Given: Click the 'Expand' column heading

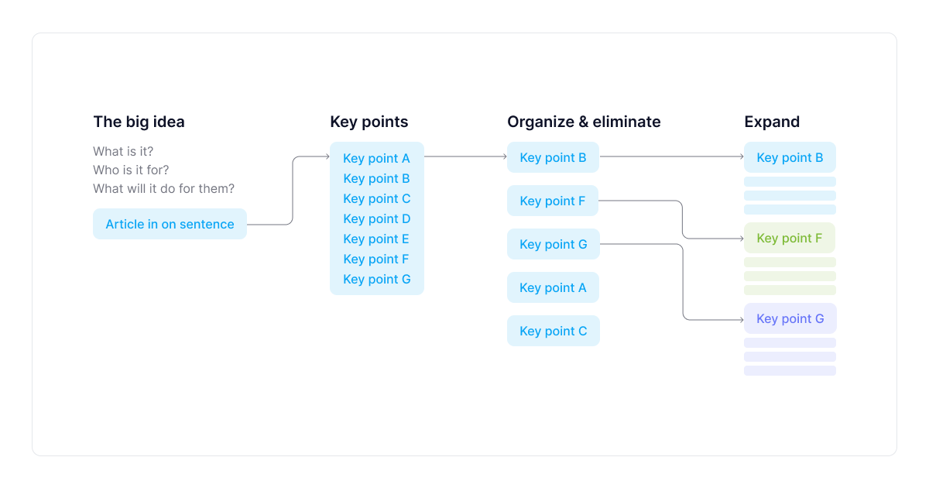Looking at the screenshot, I should point(772,122).
